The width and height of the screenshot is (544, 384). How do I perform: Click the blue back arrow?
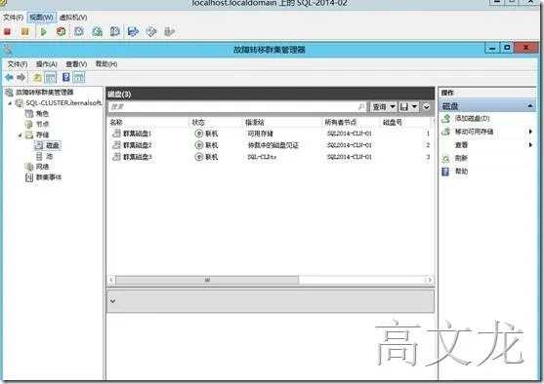(9, 77)
